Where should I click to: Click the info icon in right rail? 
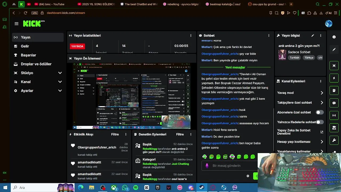[334, 37]
